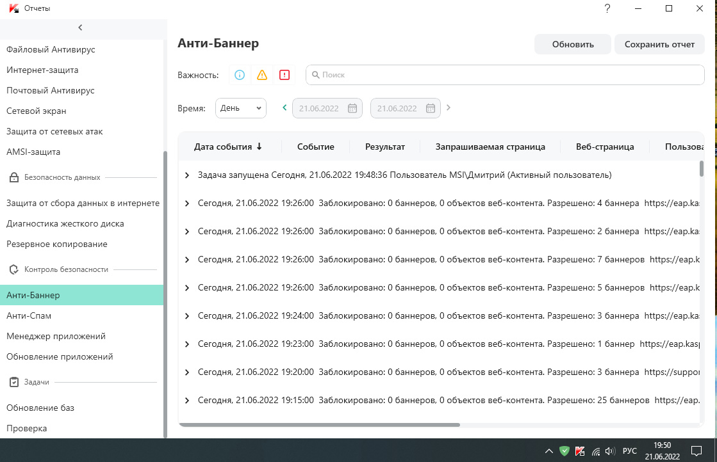Expand the 19:26:00 row allowing 7 баннеров

coord(187,260)
